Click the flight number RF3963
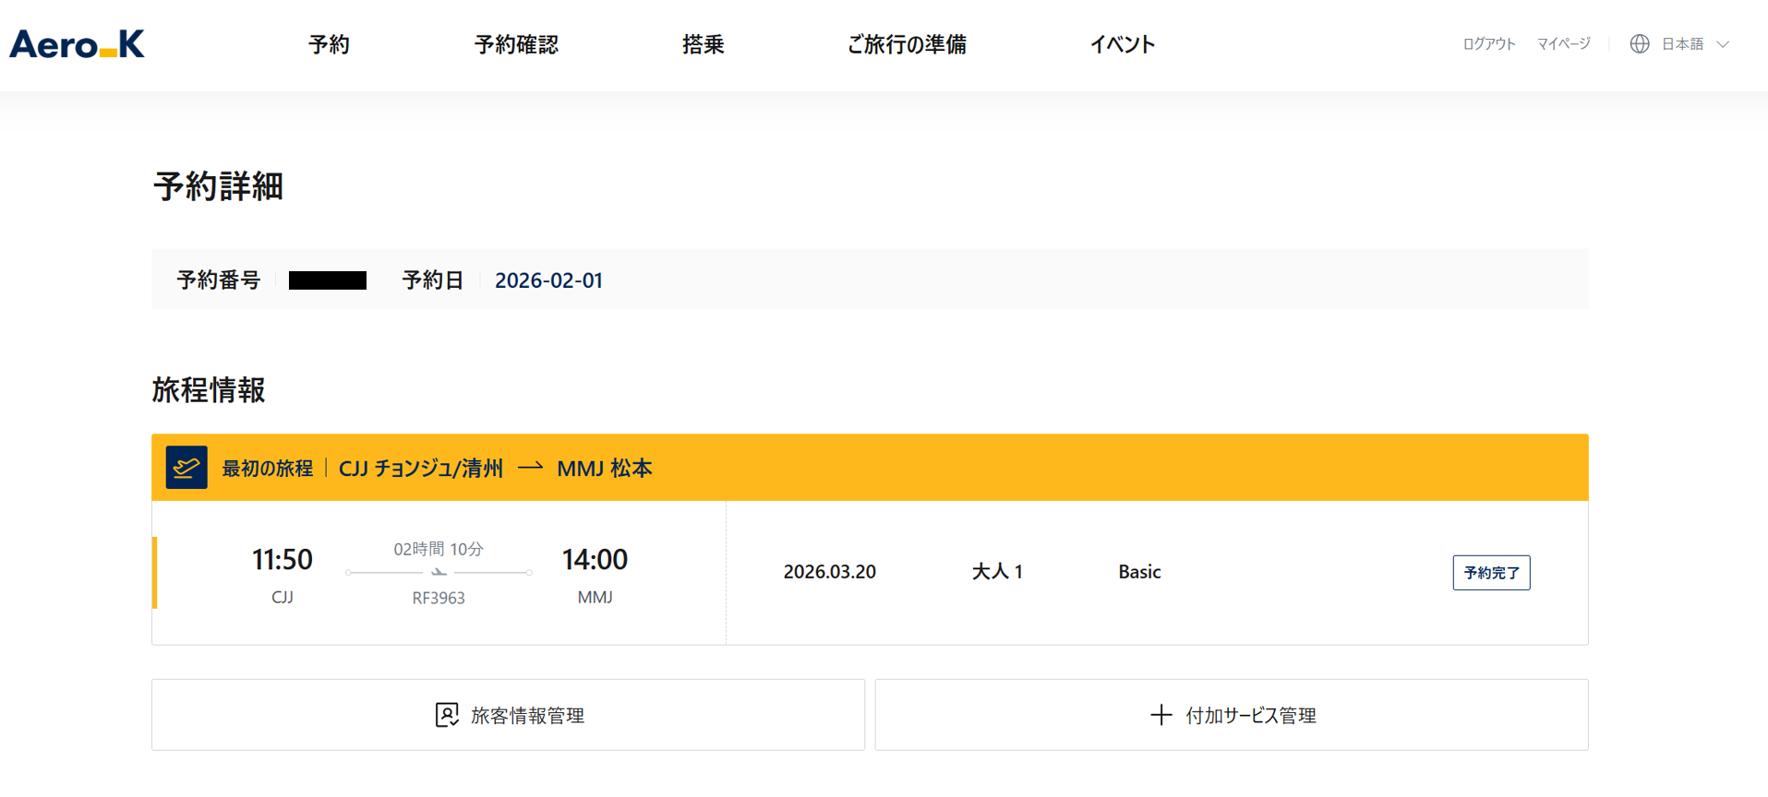 coord(439,598)
